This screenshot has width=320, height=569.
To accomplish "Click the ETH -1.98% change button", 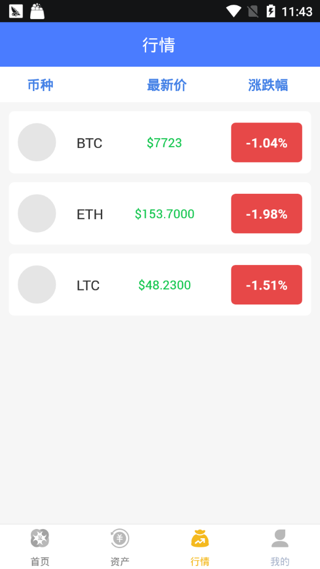I will pos(267,214).
